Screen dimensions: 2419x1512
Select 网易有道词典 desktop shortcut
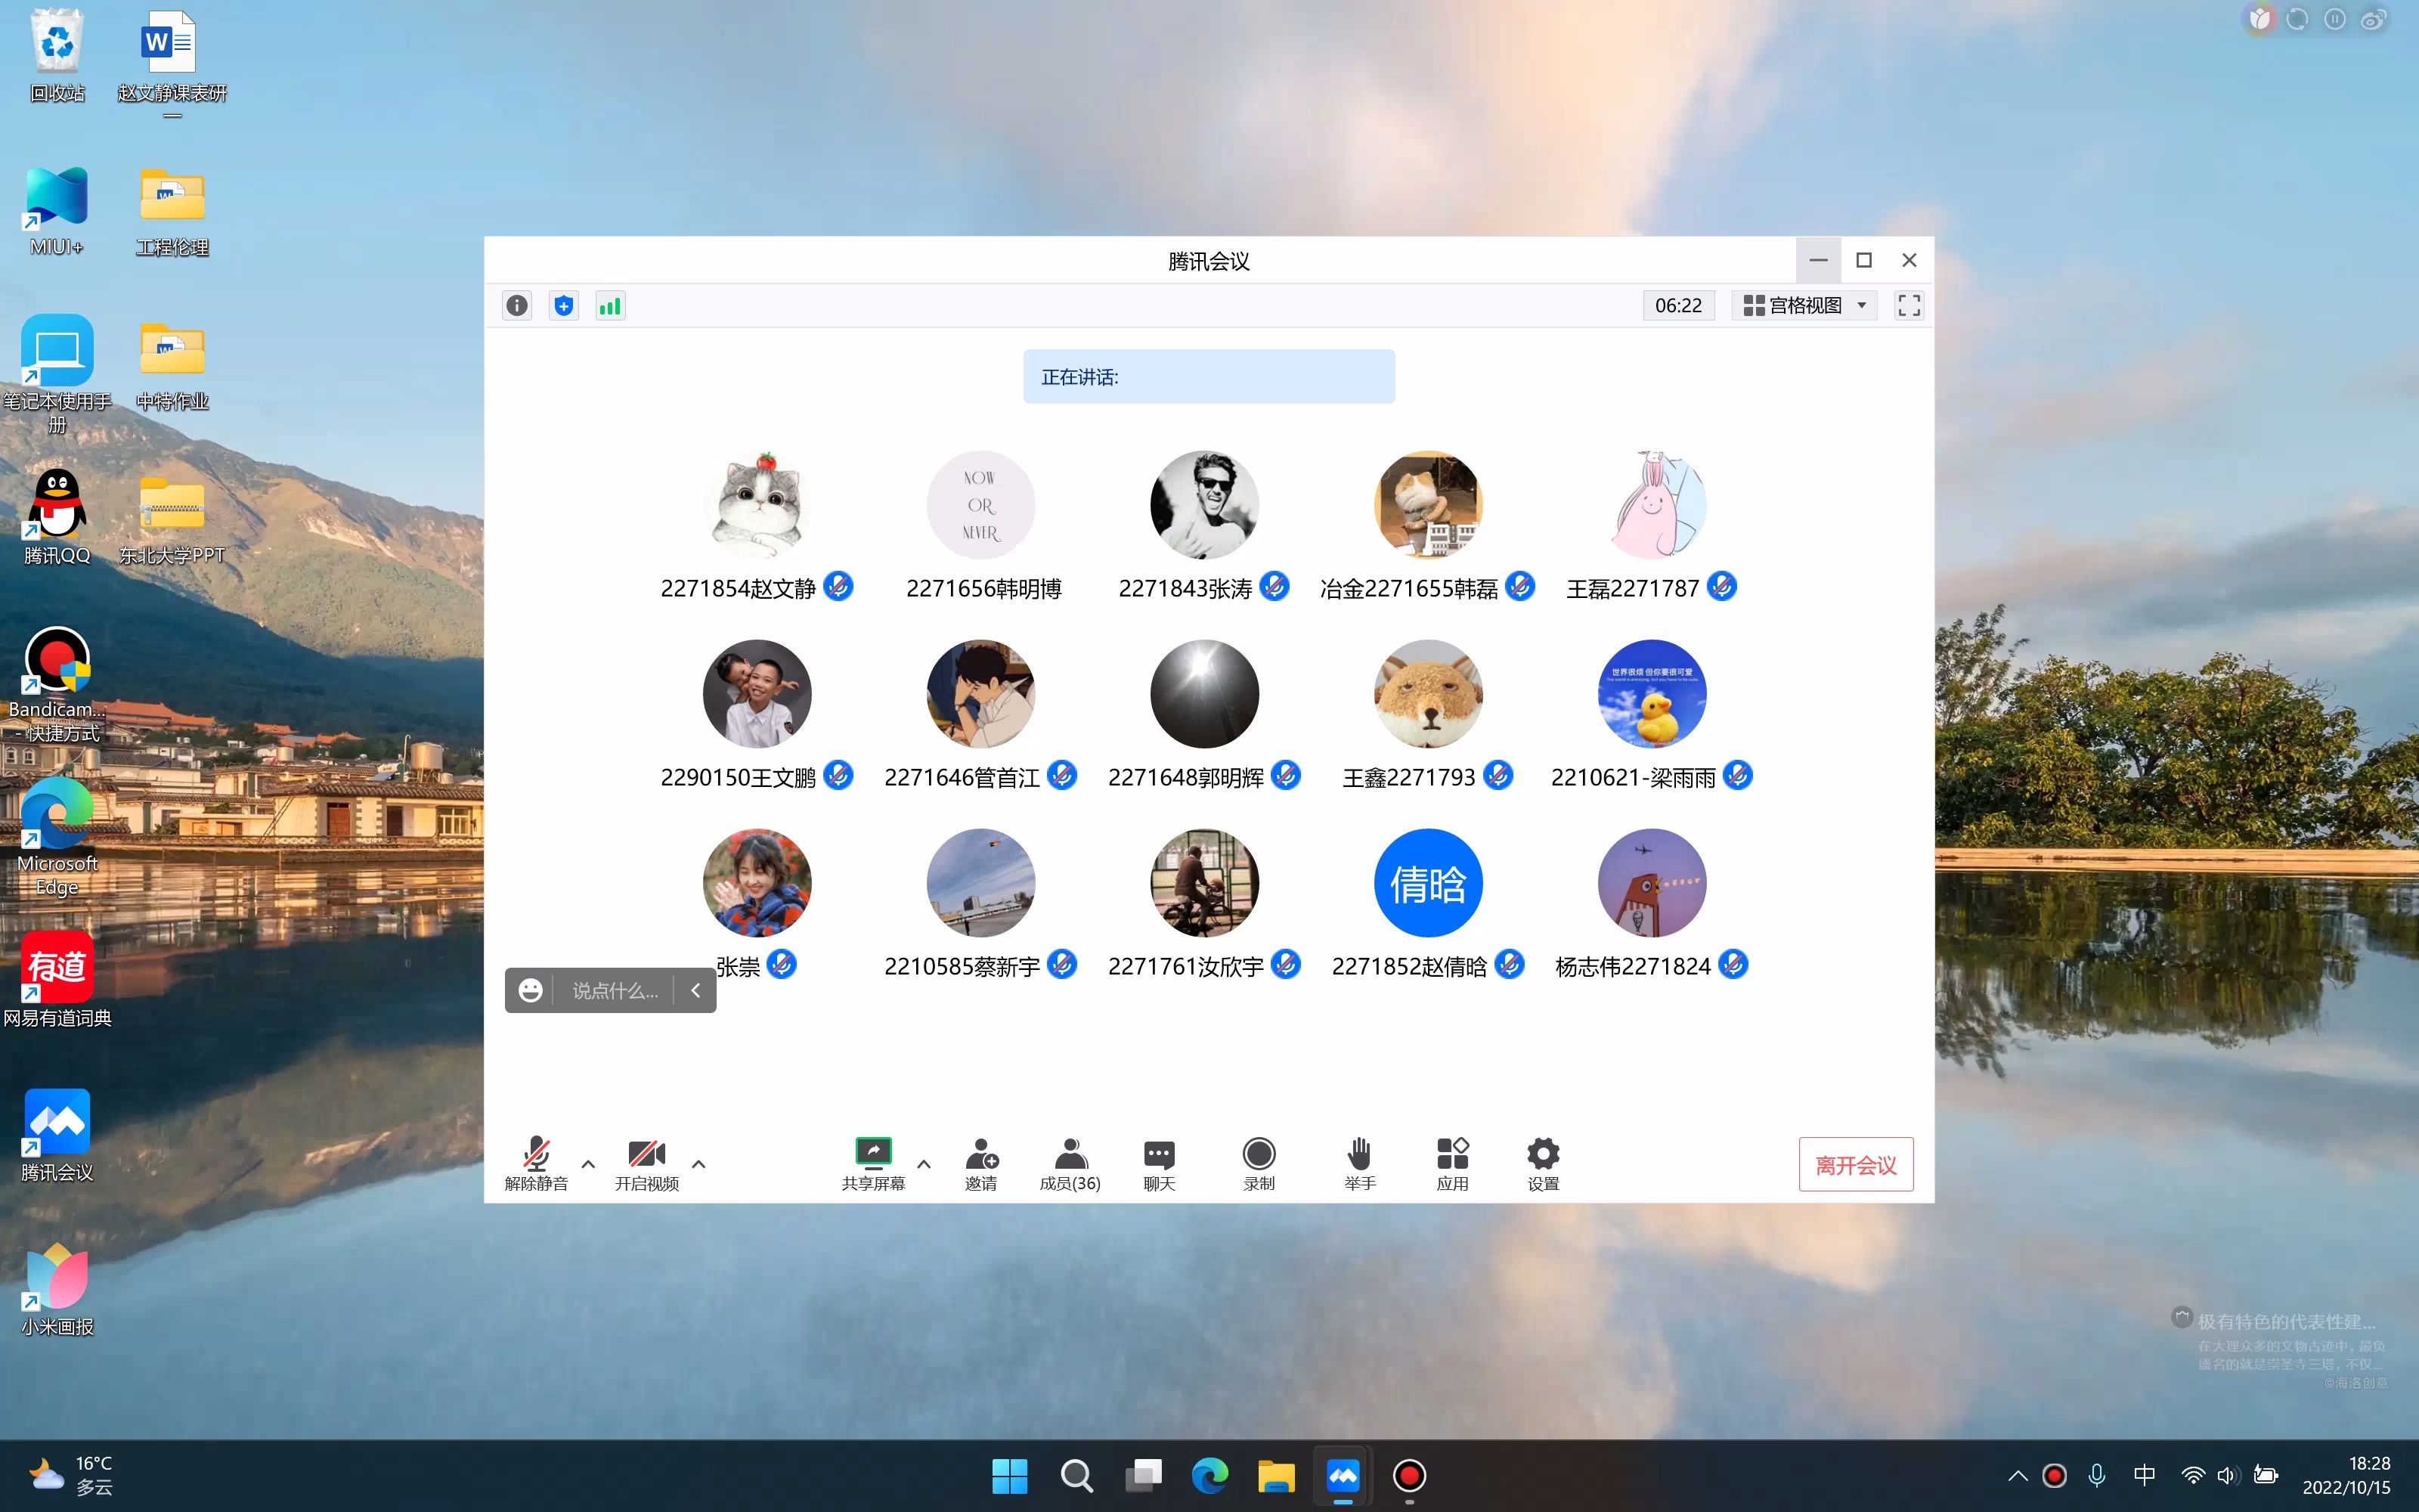57,980
